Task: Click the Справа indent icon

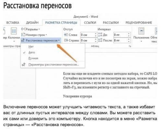Action: point(66,41)
